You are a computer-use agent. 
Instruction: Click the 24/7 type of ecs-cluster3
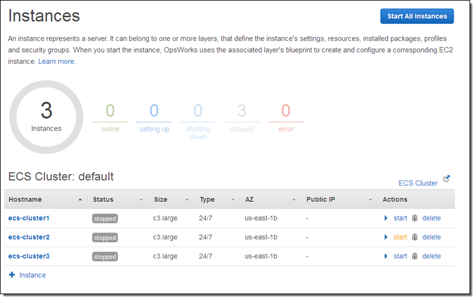[x=206, y=257]
